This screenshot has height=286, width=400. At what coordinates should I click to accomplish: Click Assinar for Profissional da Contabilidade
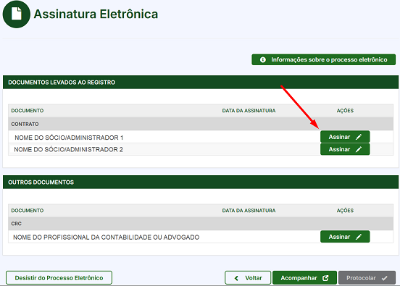pos(345,237)
